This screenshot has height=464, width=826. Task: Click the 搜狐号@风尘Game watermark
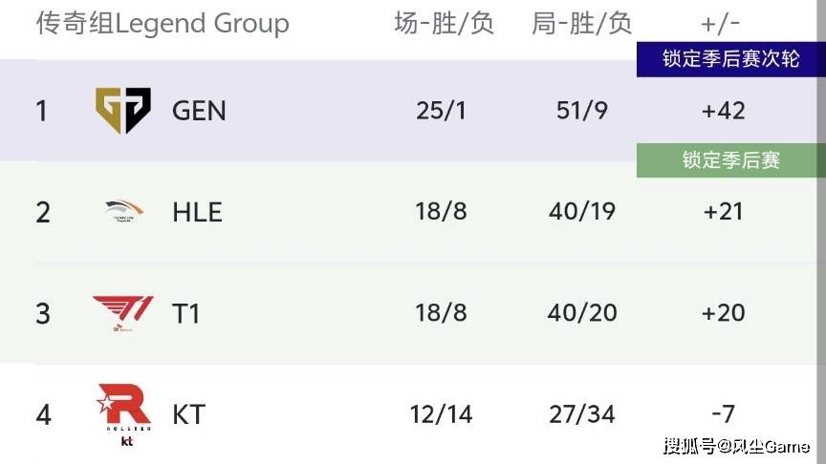click(736, 446)
